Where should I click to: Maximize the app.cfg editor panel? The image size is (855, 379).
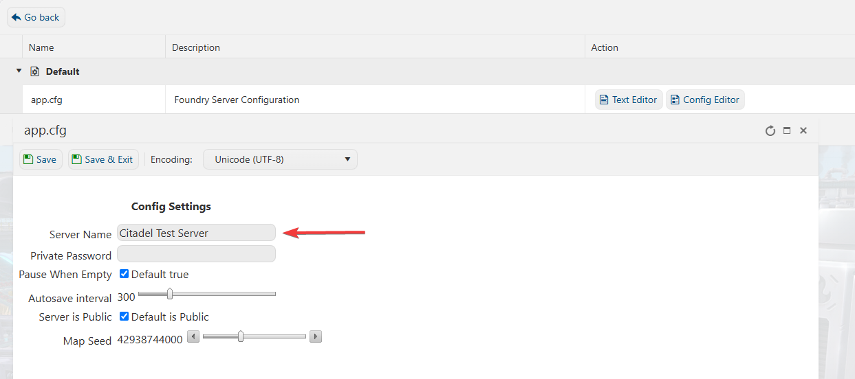tap(787, 130)
